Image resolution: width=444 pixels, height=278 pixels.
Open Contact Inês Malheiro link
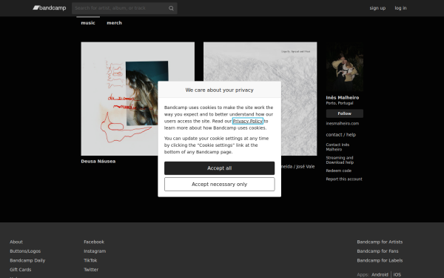click(x=337, y=147)
